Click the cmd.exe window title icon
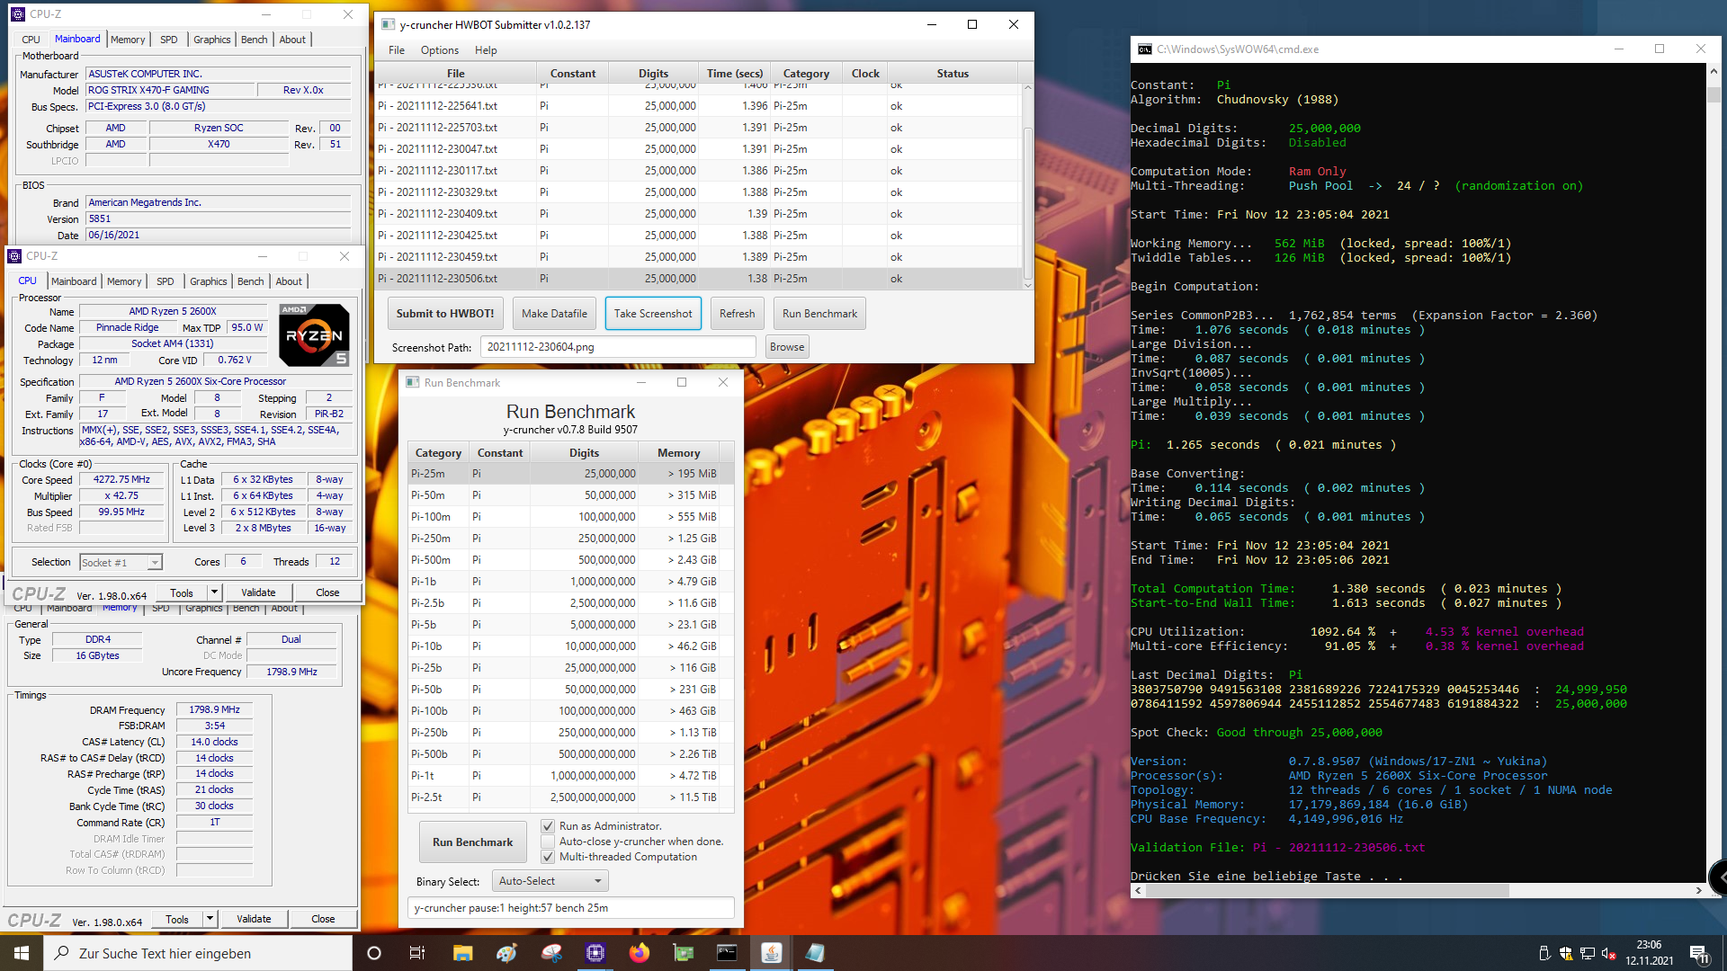This screenshot has height=971, width=1727. click(1144, 49)
